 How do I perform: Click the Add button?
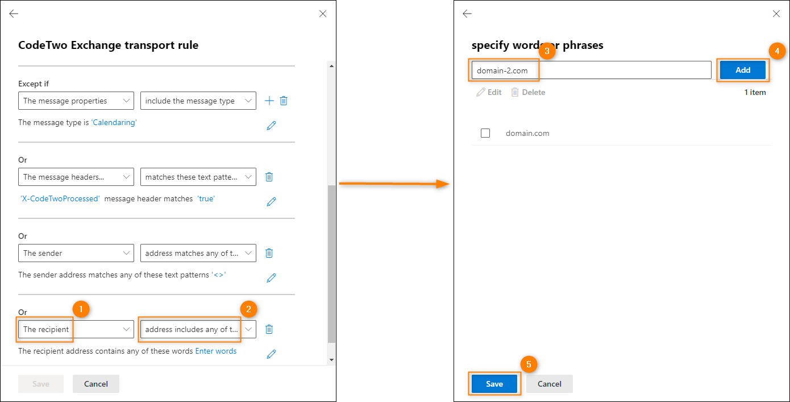tap(743, 70)
